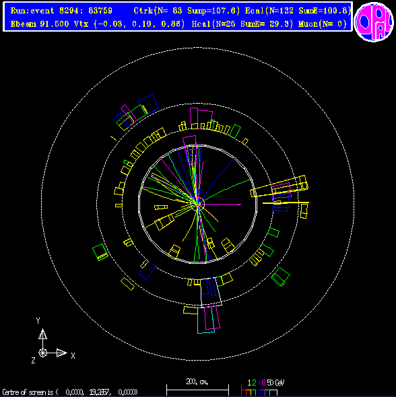This screenshot has width=396, height=397.
Task: Click the thick yellow horizontal cluster bar
Action: point(286,203)
